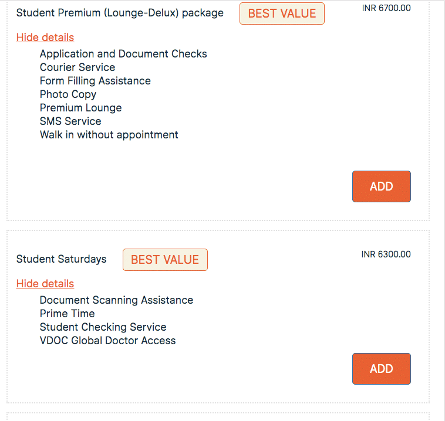Click the INR 6300.00 price
This screenshot has width=445, height=421.
click(x=386, y=254)
